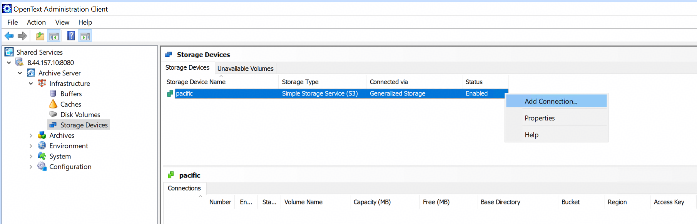Click the Storage Devices tree icon

[x=53, y=125]
